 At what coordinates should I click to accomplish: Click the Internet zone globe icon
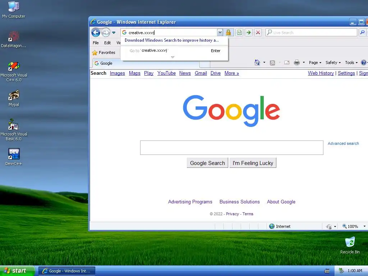272,226
